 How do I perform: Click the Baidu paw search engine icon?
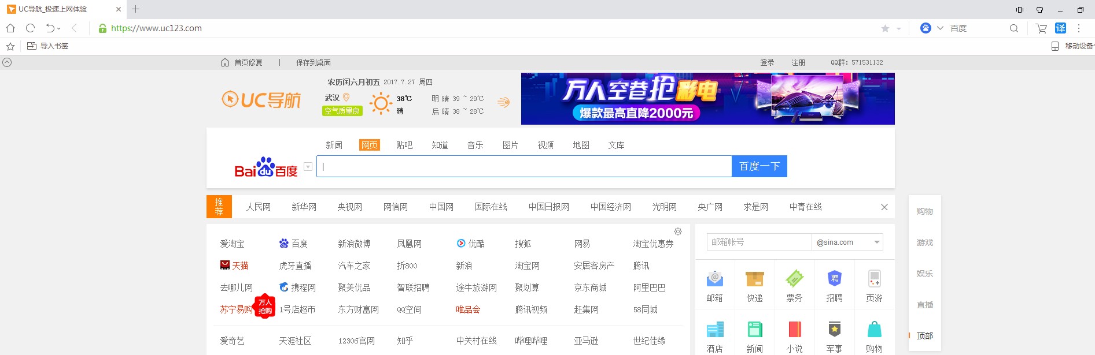point(926,28)
